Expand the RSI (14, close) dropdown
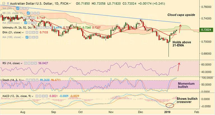This screenshot has width=215, height=115. (22, 63)
